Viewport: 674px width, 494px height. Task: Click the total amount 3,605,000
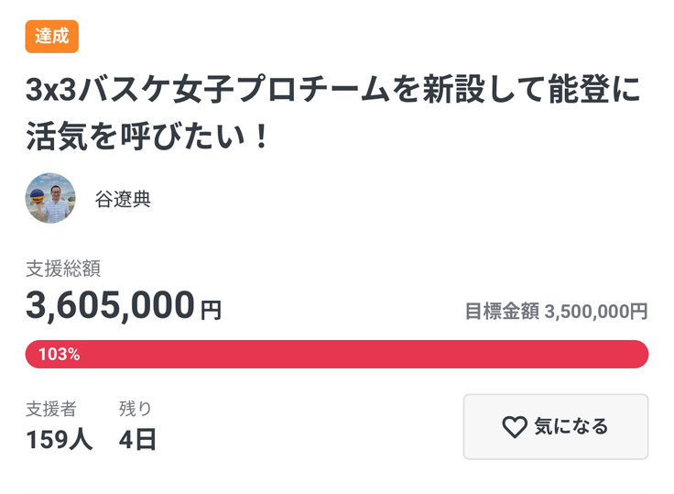pos(110,305)
